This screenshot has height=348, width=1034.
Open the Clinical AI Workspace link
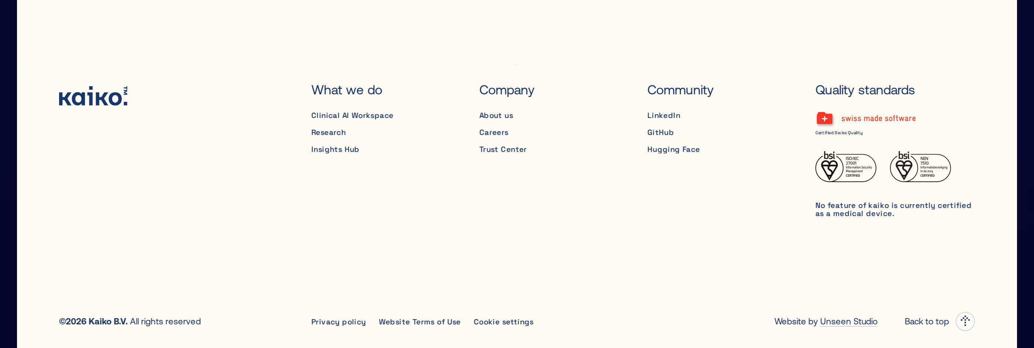click(x=352, y=115)
